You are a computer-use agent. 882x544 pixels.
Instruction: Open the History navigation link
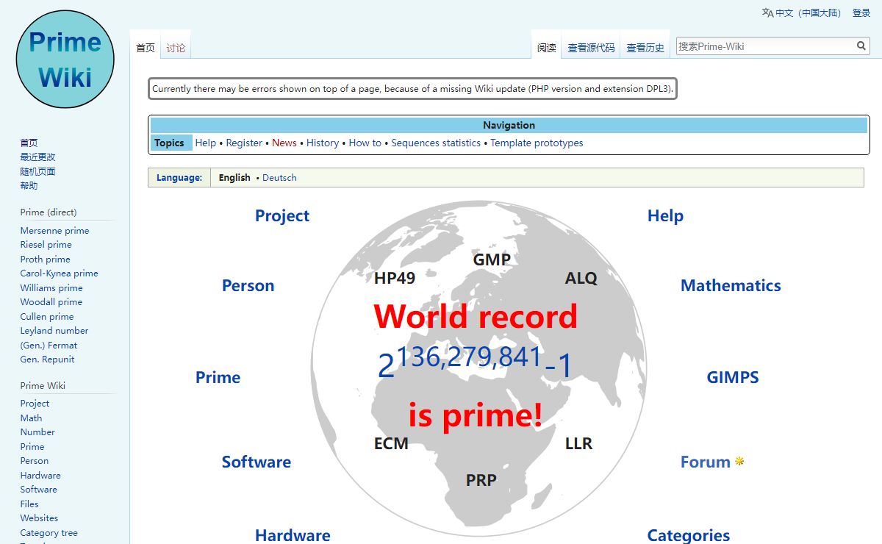[x=323, y=143]
